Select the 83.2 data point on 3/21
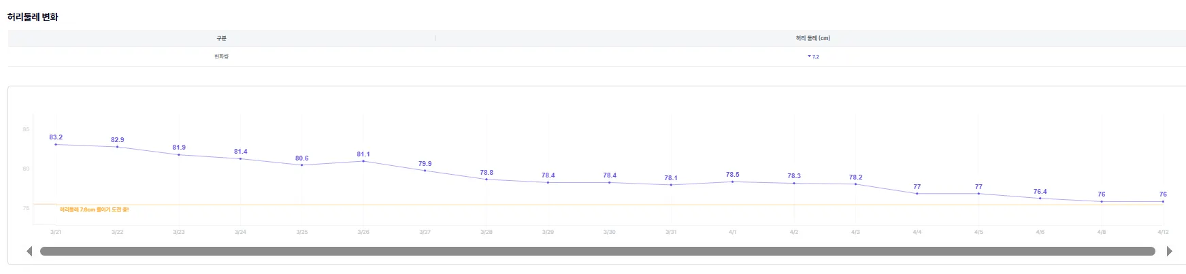1186x274 pixels. click(x=56, y=144)
